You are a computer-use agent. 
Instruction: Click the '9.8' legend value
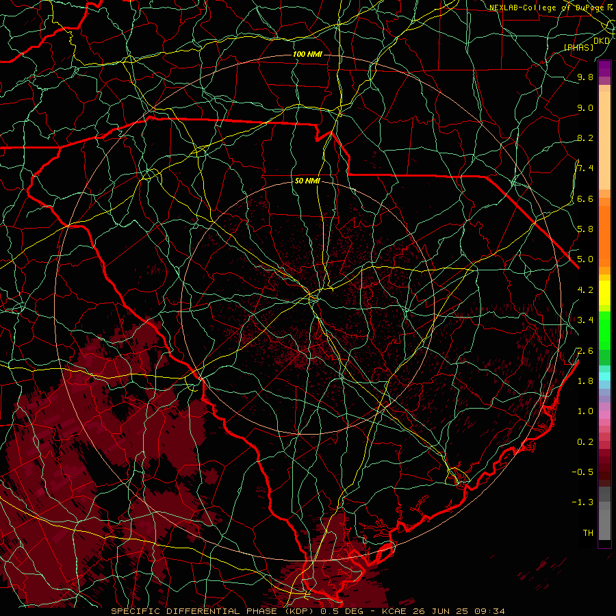[585, 77]
